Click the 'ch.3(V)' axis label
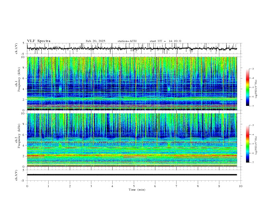Image resolution: width=271 pixels, height=209 pixels. coord(16,175)
